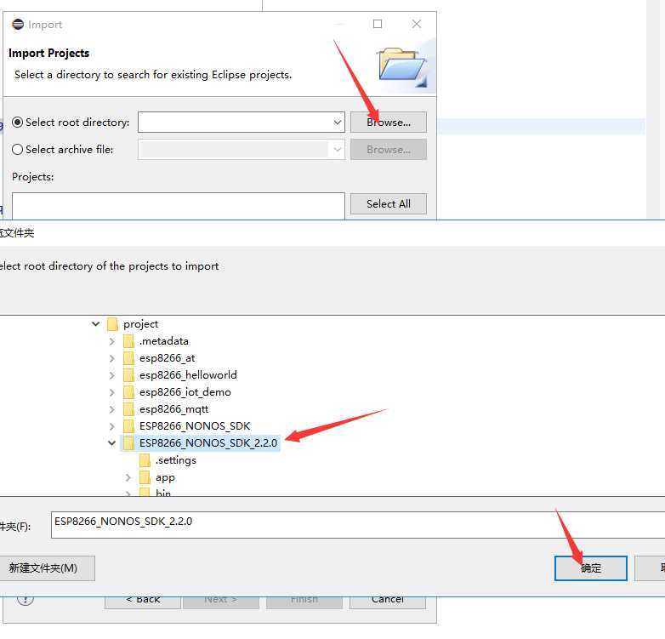Click the Select All button
Image resolution: width=665 pixels, height=639 pixels.
tap(388, 204)
